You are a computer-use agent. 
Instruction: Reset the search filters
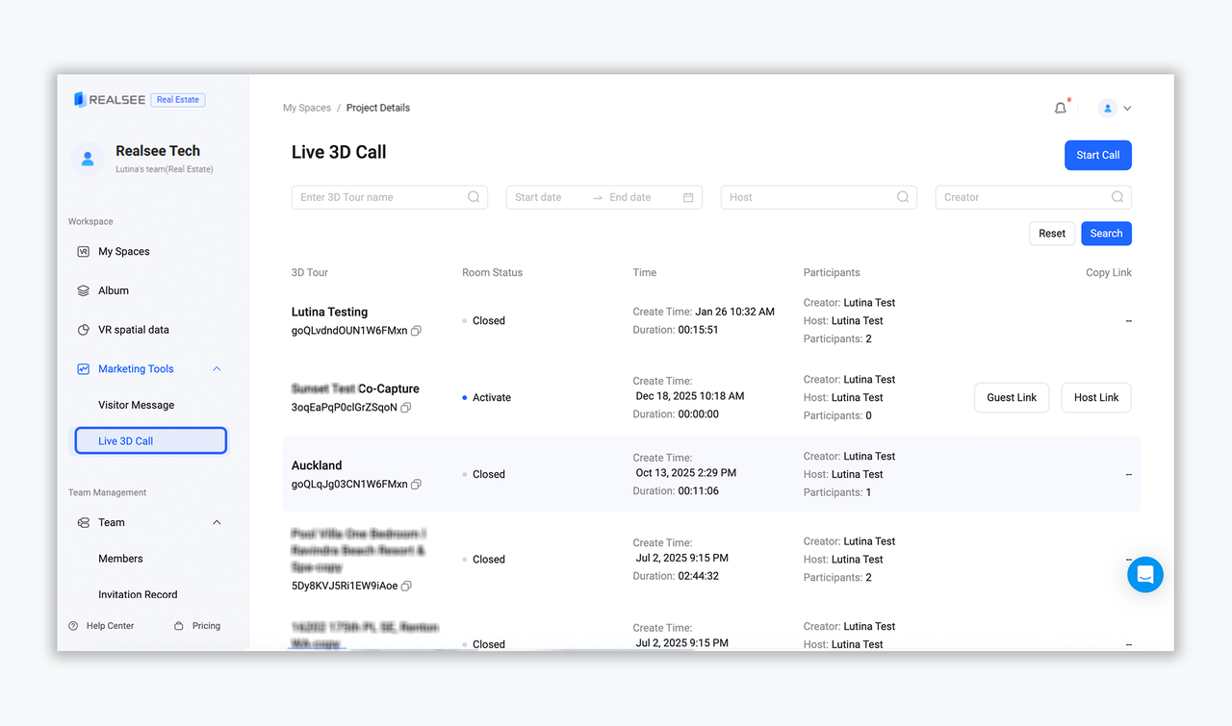click(1051, 234)
